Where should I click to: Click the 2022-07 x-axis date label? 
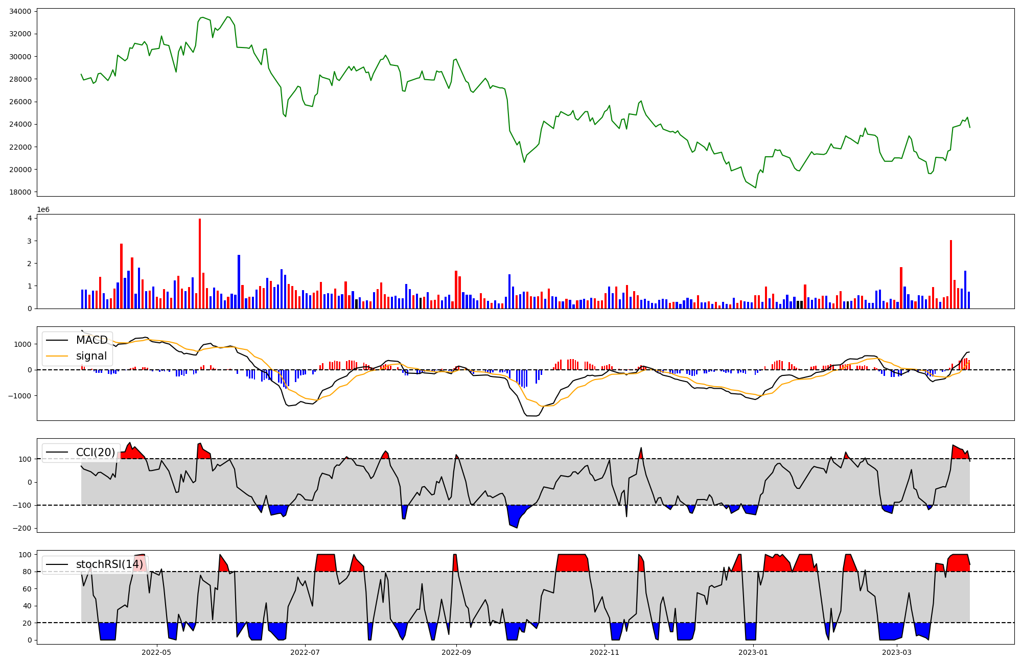pos(305,652)
